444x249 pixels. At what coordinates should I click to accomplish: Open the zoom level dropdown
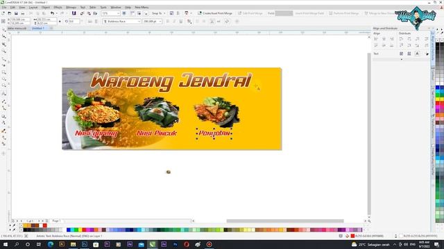118,13
